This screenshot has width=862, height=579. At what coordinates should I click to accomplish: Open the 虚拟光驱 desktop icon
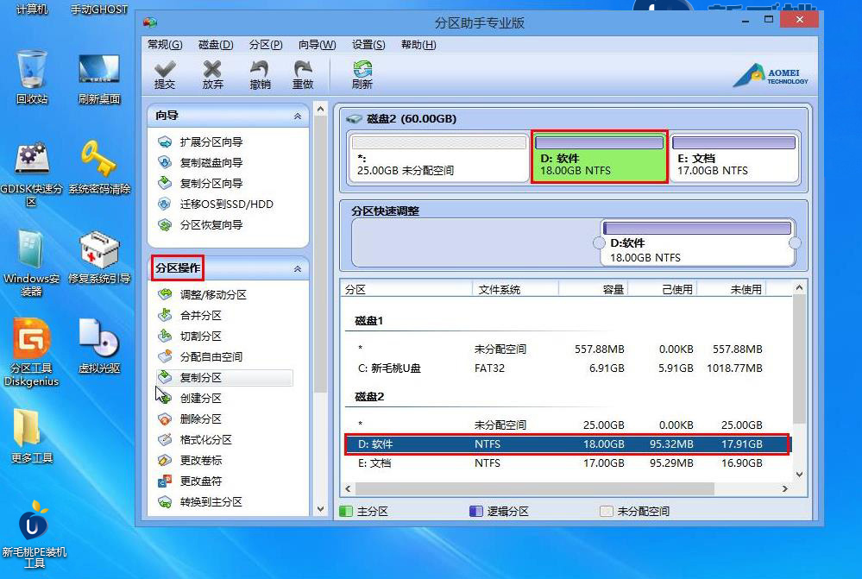tap(99, 345)
